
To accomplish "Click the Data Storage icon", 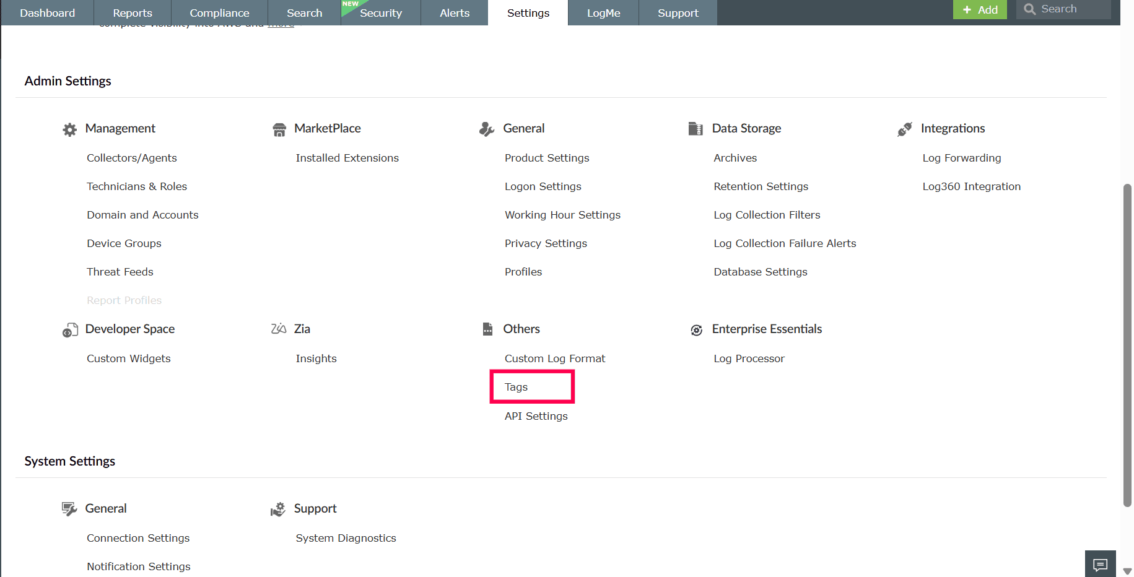I will coord(696,129).
